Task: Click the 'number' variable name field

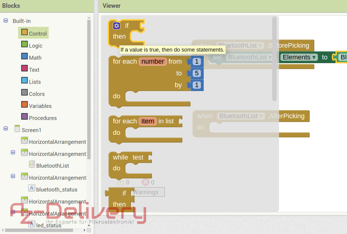Action: click(153, 62)
